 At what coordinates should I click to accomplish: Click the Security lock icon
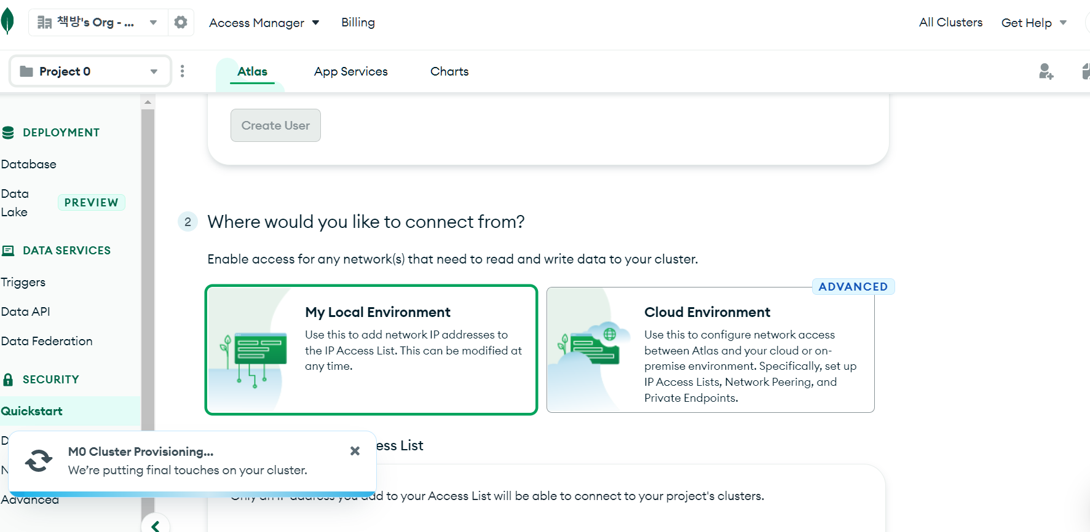click(8, 380)
